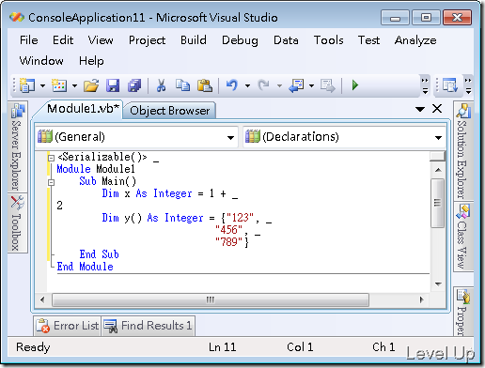Open the Analyze menu

click(415, 40)
